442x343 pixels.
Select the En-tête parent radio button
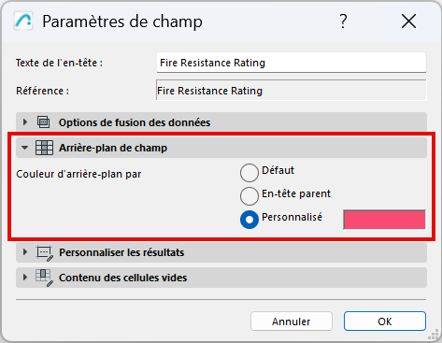tap(250, 196)
